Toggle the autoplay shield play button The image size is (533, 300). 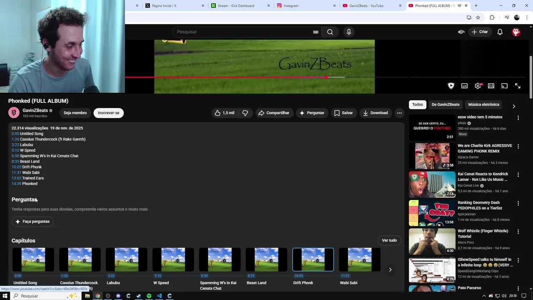tap(451, 86)
